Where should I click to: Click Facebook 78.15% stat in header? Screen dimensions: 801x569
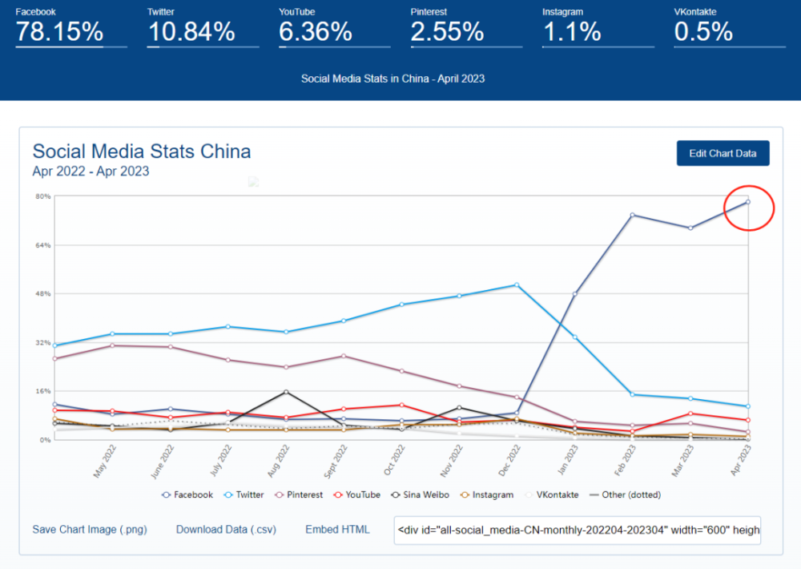[x=60, y=32]
